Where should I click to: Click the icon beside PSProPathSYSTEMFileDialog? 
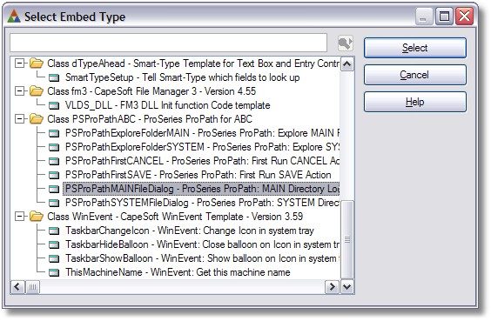54,203
